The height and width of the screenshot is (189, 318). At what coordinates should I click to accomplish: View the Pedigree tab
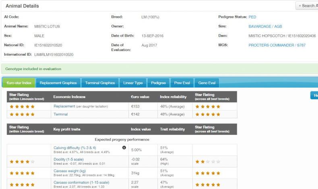(x=158, y=83)
